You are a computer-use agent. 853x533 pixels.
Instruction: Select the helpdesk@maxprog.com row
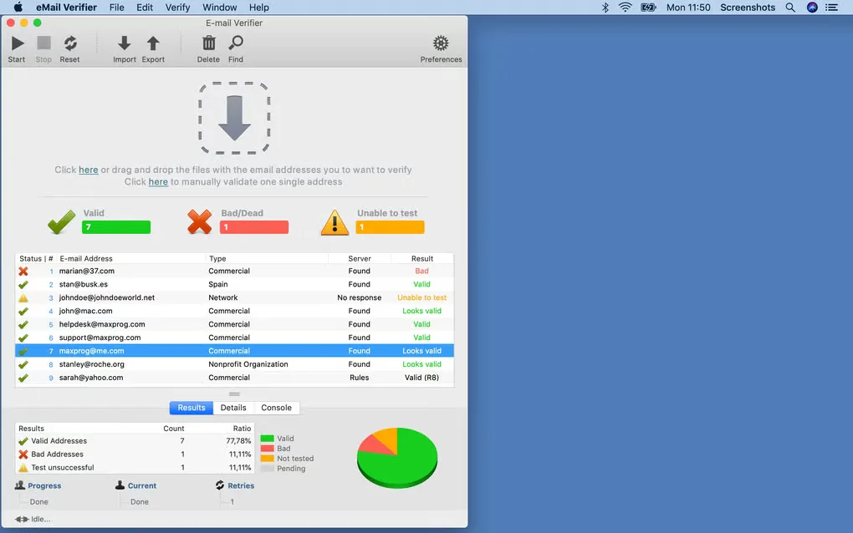pyautogui.click(x=234, y=324)
